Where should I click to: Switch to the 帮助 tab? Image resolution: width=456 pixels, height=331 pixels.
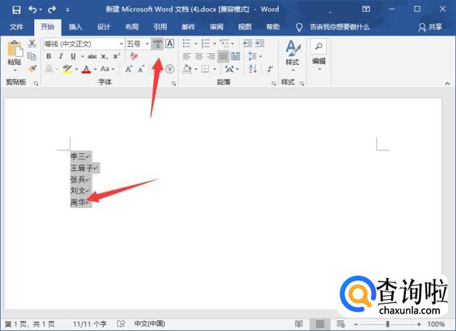(x=273, y=27)
